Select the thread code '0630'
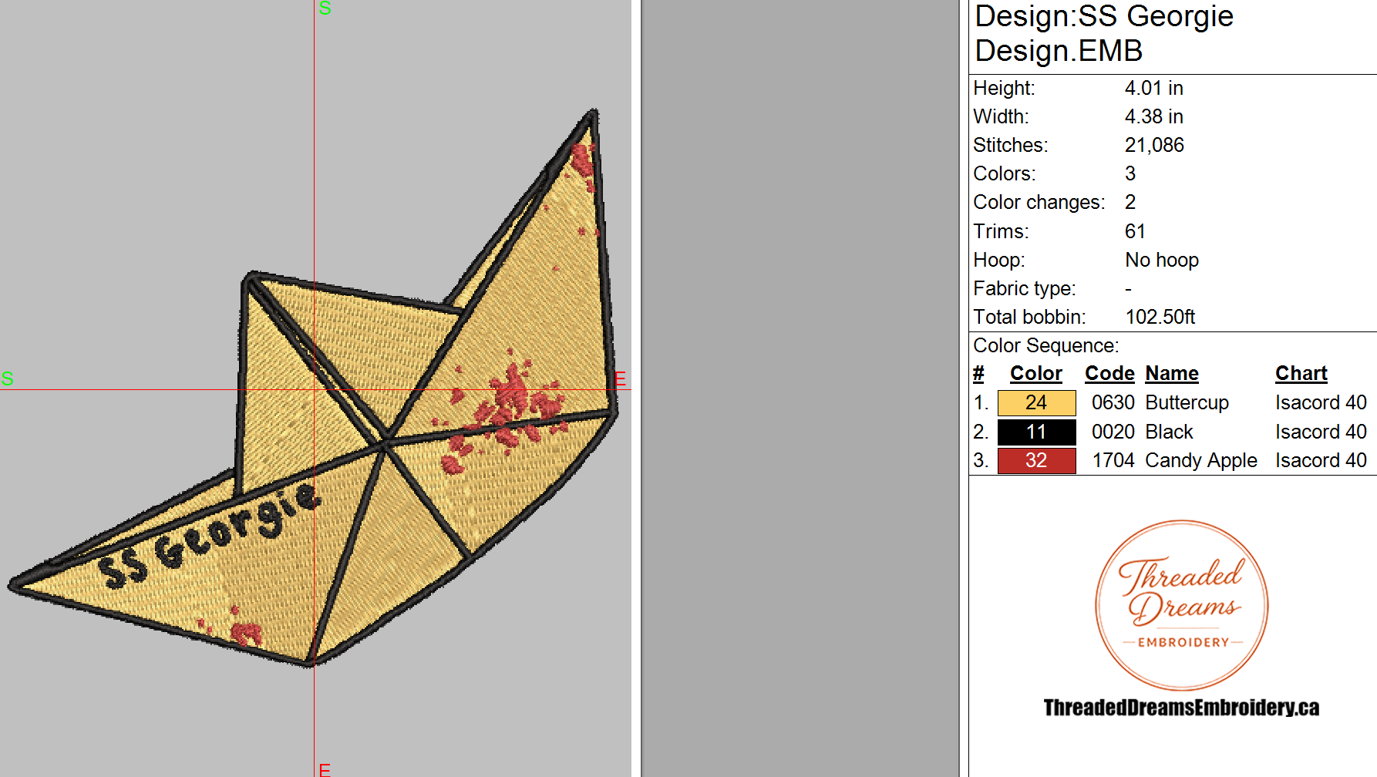This screenshot has width=1377, height=777. point(1113,402)
